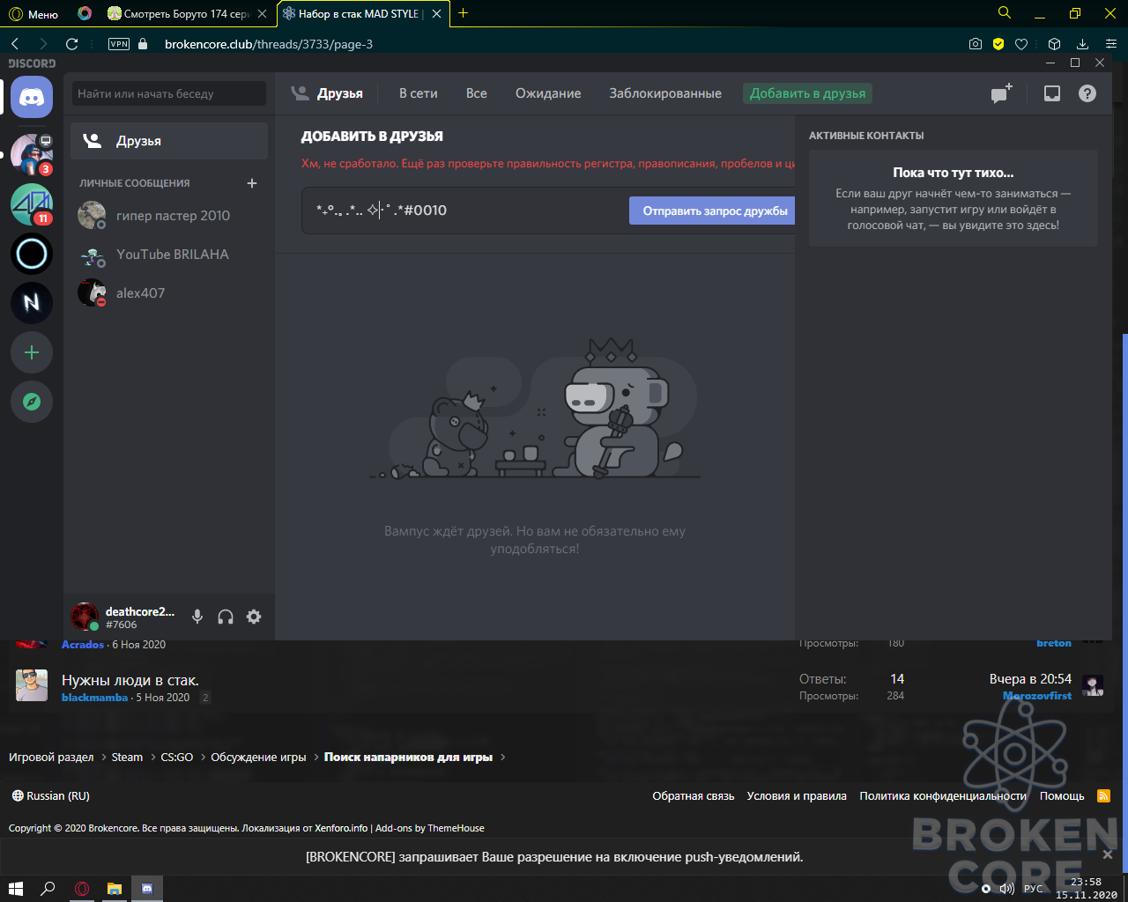Viewport: 1128px width, 902px height.
Task: Click the heart bookmark icon in Opera
Action: (1021, 44)
